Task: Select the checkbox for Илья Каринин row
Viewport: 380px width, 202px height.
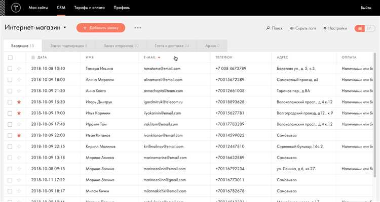Action: pyautogui.click(x=10, y=113)
